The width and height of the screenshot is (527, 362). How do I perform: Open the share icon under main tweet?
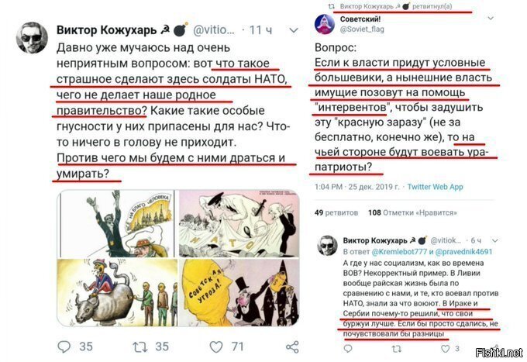pos(292,346)
